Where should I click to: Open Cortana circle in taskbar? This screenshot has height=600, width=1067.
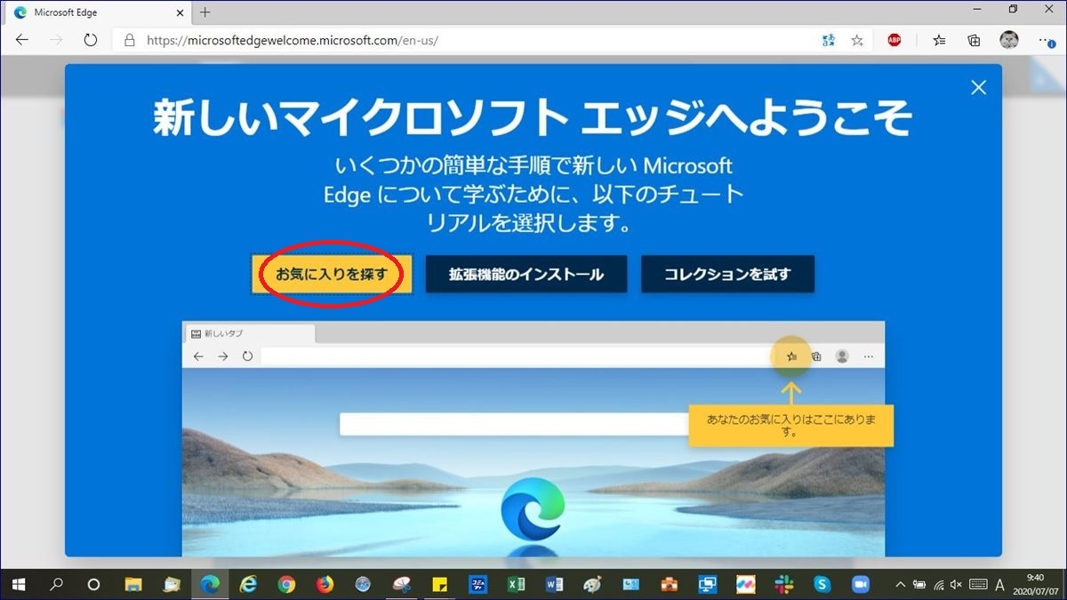tap(93, 584)
